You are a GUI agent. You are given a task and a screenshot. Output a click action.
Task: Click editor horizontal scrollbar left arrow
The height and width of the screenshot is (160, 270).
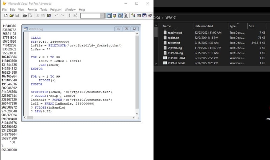point(25,117)
